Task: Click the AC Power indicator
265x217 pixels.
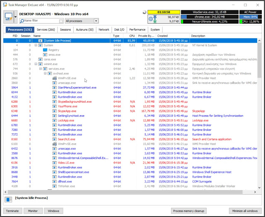Action: (251, 12)
